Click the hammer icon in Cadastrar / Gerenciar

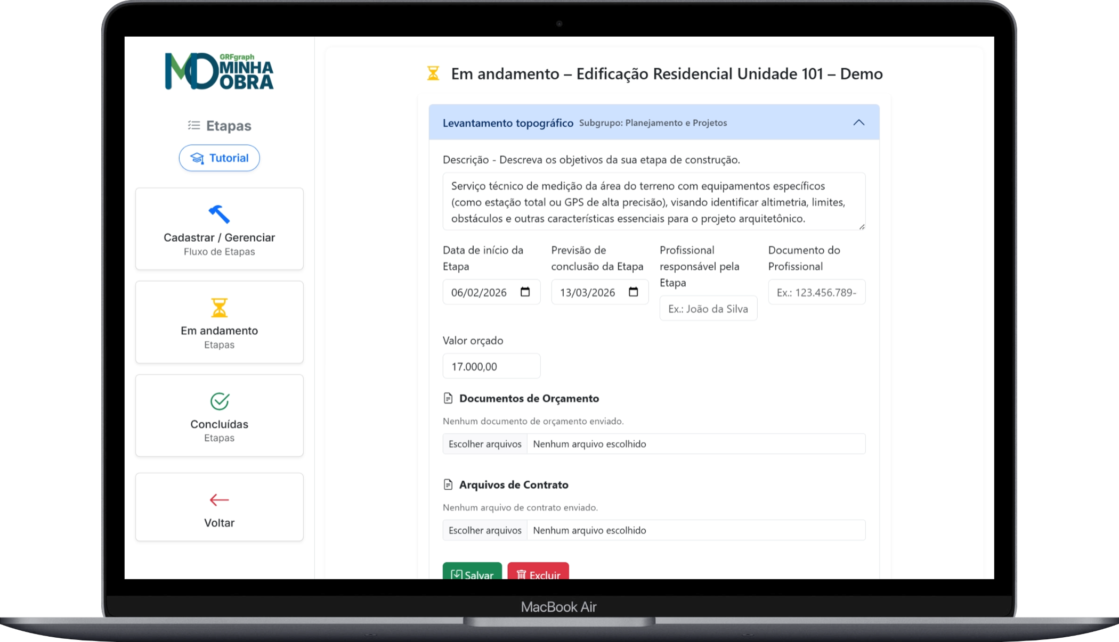coord(219,214)
